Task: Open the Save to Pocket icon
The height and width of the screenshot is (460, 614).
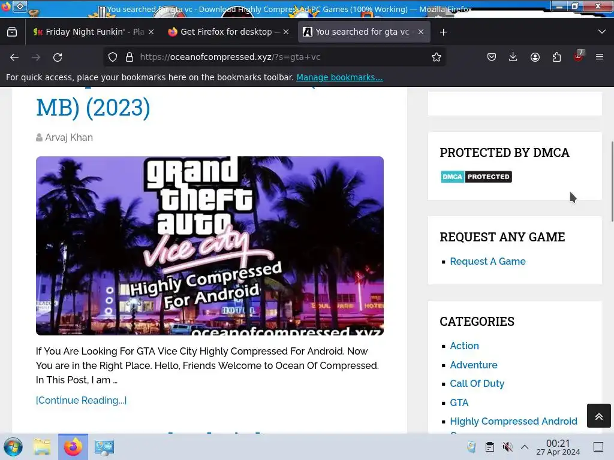Action: click(492, 57)
